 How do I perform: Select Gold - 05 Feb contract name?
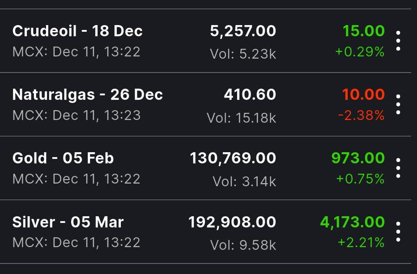[x=63, y=158]
